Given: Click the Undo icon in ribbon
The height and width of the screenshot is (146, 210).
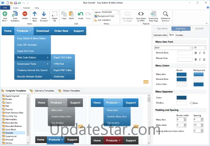Looking at the screenshot, I should [x=80, y=14].
